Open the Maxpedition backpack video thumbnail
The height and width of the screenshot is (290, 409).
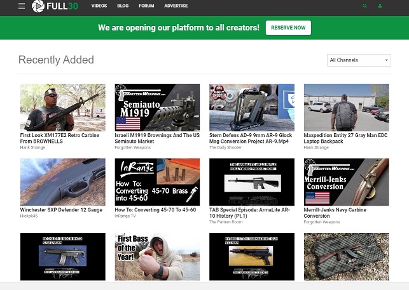[x=347, y=107]
